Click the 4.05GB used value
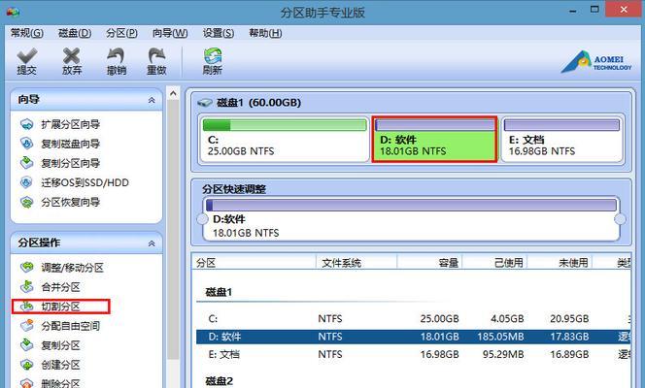This screenshot has height=388, width=645. (x=507, y=318)
